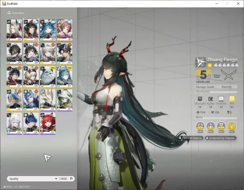This screenshot has width=244, height=190.
Task: Select the Strength attribute icon
Action: coord(200,99)
